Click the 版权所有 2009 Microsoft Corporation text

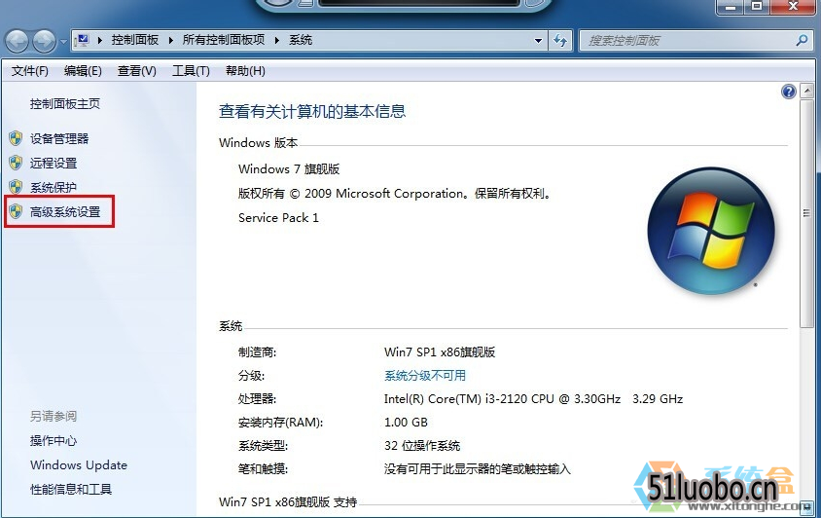point(395,194)
